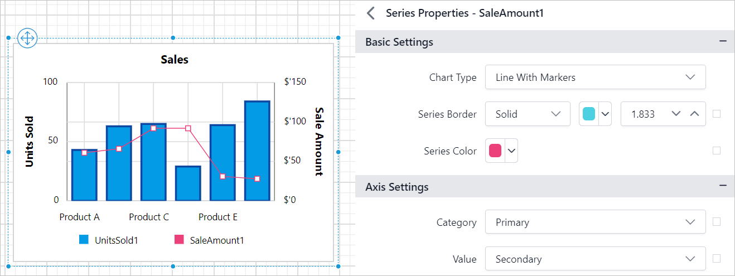Click the Basic Settings header label

tap(399, 42)
